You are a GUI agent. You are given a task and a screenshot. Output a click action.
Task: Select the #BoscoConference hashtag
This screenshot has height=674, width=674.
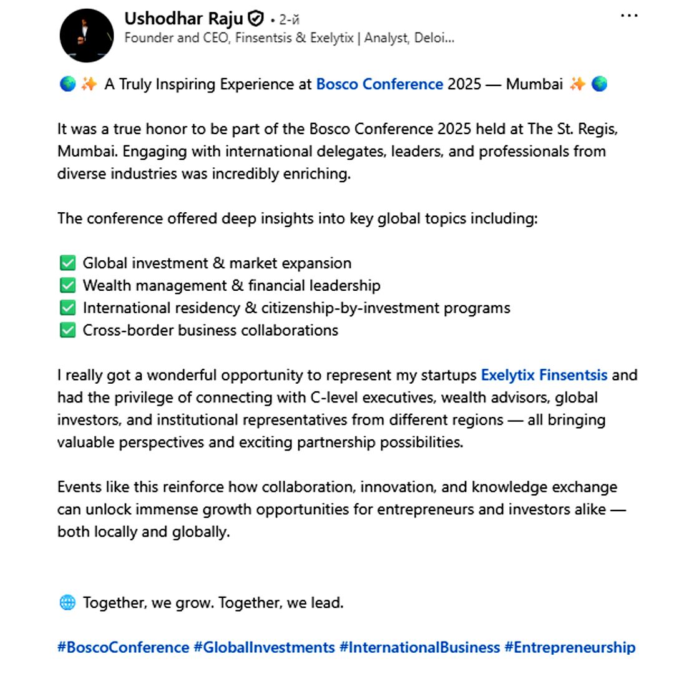123,647
